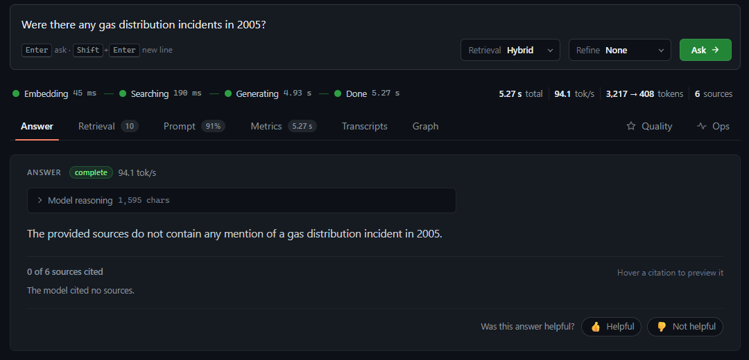Screen dimensions: 749x360
Task: Click the star icon beside Quality
Action: point(631,127)
